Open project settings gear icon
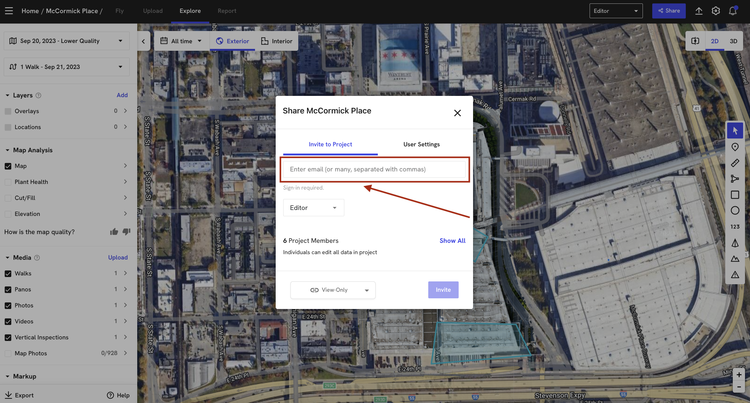 [716, 11]
